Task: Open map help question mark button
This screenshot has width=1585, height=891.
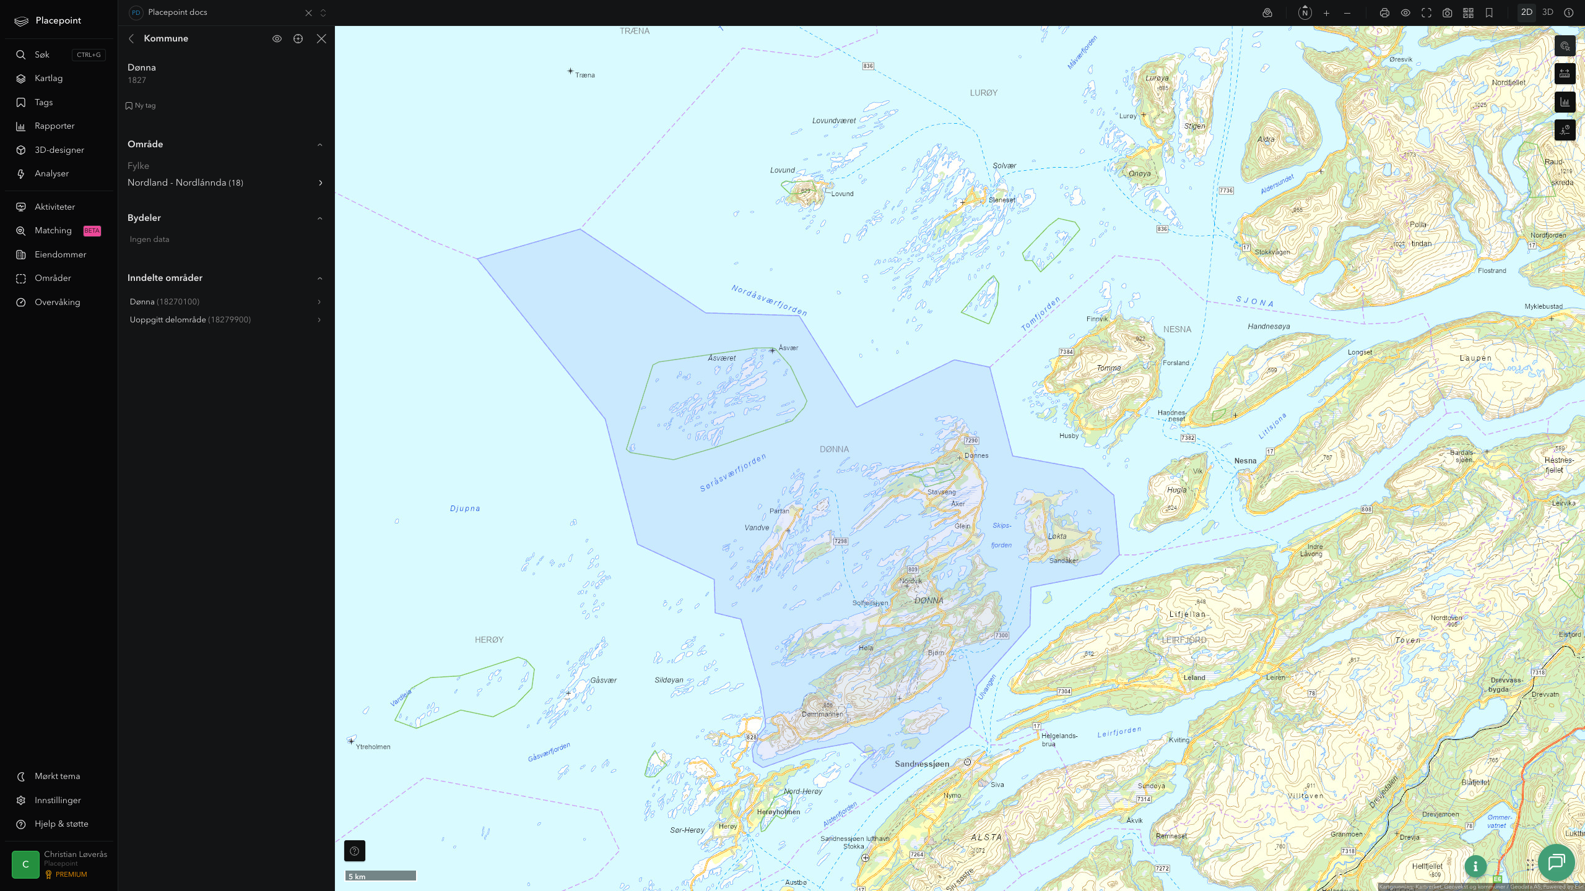Action: 355,851
